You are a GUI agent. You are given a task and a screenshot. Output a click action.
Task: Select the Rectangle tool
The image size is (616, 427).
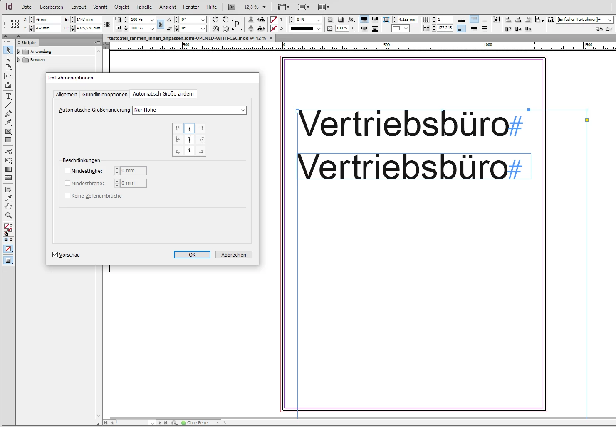pos(8,140)
